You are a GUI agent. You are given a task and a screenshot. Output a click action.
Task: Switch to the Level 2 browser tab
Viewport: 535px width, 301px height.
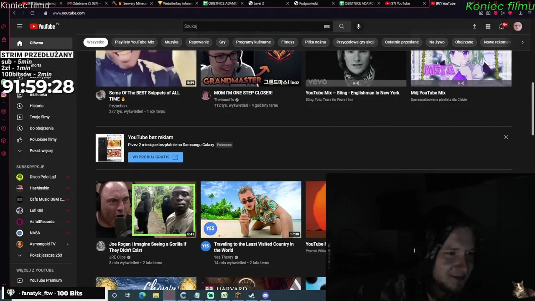[267, 3]
